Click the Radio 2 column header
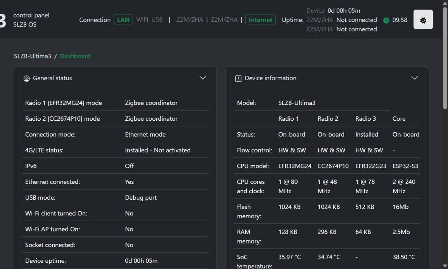Image resolution: width=448 pixels, height=269 pixels. pyautogui.click(x=328, y=119)
